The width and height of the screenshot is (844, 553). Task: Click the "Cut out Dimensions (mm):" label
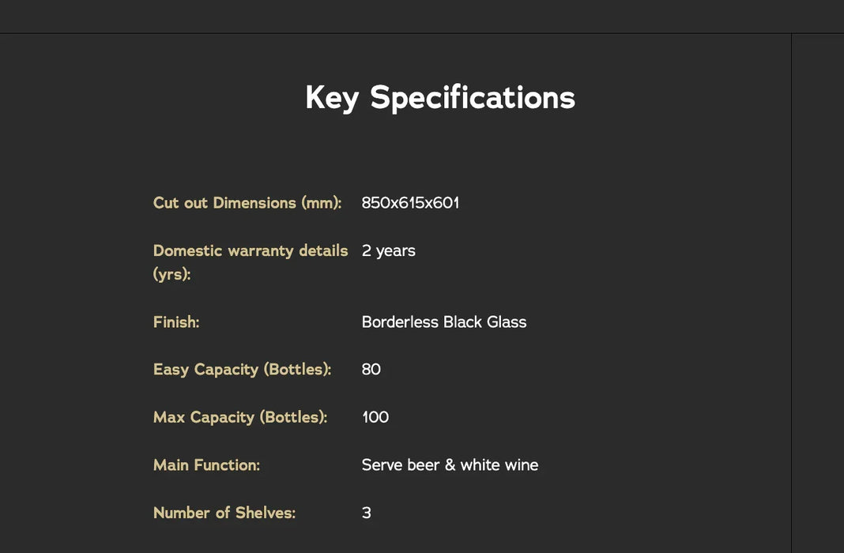[247, 203]
